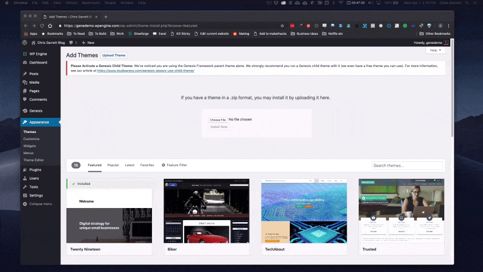Image resolution: width=483 pixels, height=272 pixels.
Task: Click the Users icon in sidebar
Action: click(x=25, y=178)
